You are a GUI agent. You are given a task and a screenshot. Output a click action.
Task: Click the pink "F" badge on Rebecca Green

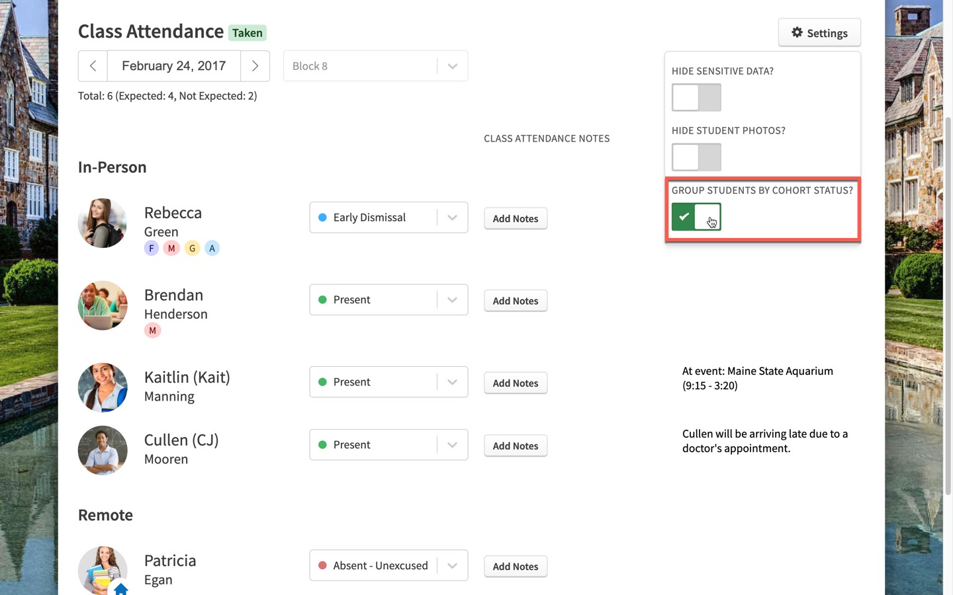(151, 248)
